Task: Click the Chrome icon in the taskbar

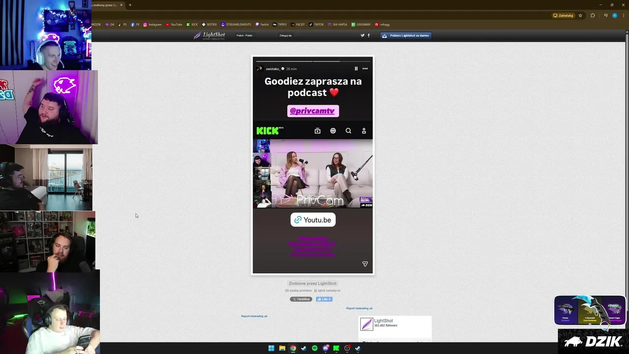Action: click(x=293, y=349)
